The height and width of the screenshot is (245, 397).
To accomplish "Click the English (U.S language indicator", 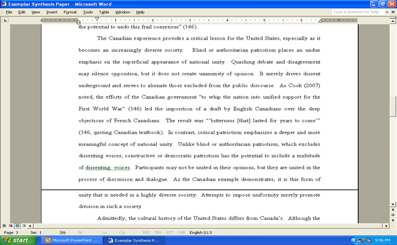I will (201, 232).
